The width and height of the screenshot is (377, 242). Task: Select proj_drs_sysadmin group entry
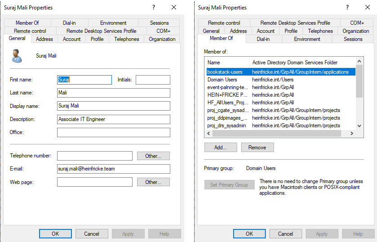pos(226,125)
